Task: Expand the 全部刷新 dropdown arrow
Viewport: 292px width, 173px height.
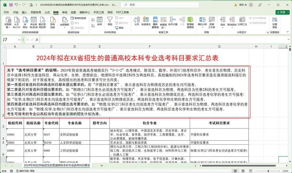Action: 65,28
